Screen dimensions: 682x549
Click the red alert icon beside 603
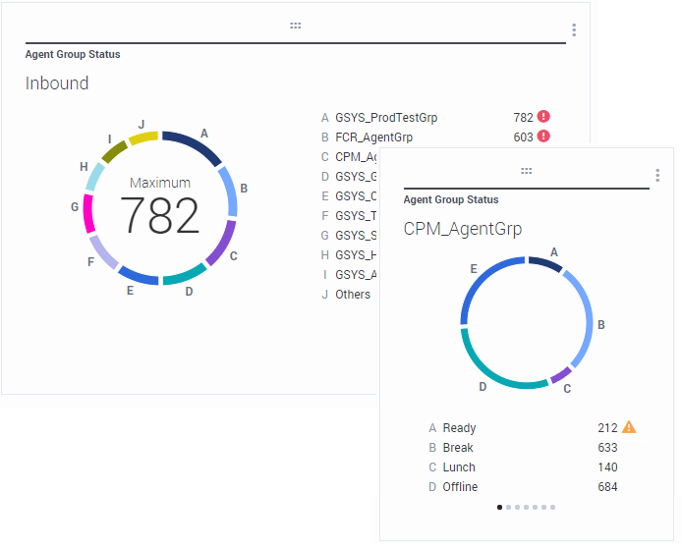(x=543, y=137)
